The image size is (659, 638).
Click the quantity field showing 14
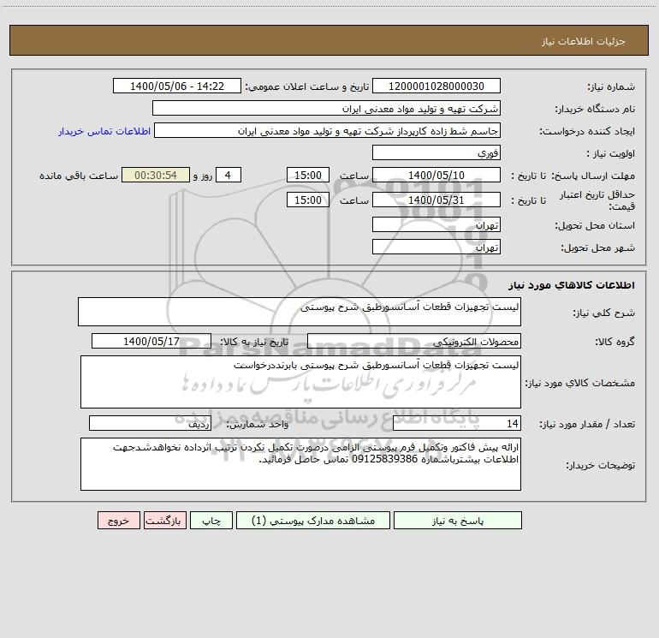point(457,424)
